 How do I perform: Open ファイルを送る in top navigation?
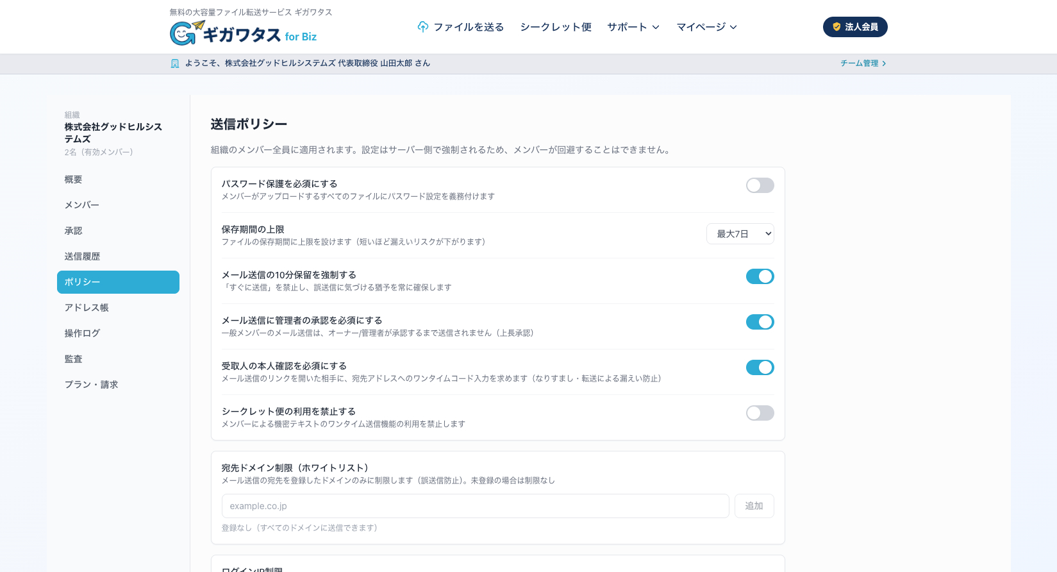[x=461, y=27]
